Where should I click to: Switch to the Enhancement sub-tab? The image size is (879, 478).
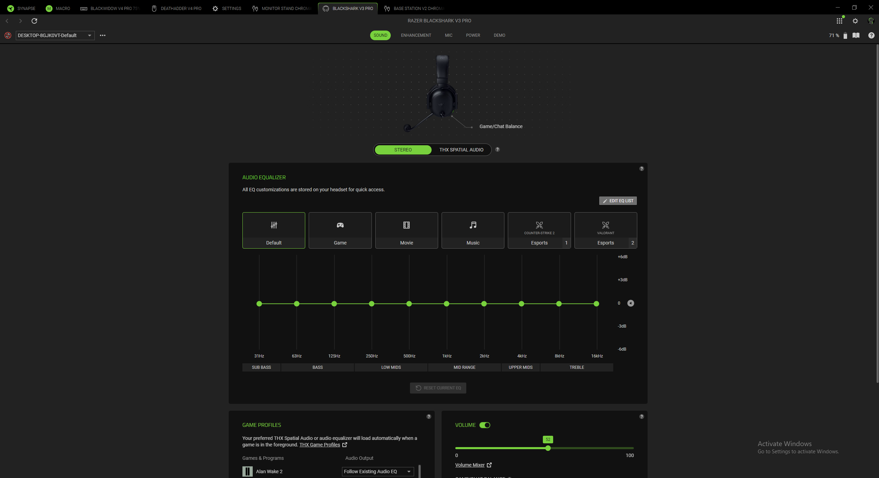(x=416, y=35)
